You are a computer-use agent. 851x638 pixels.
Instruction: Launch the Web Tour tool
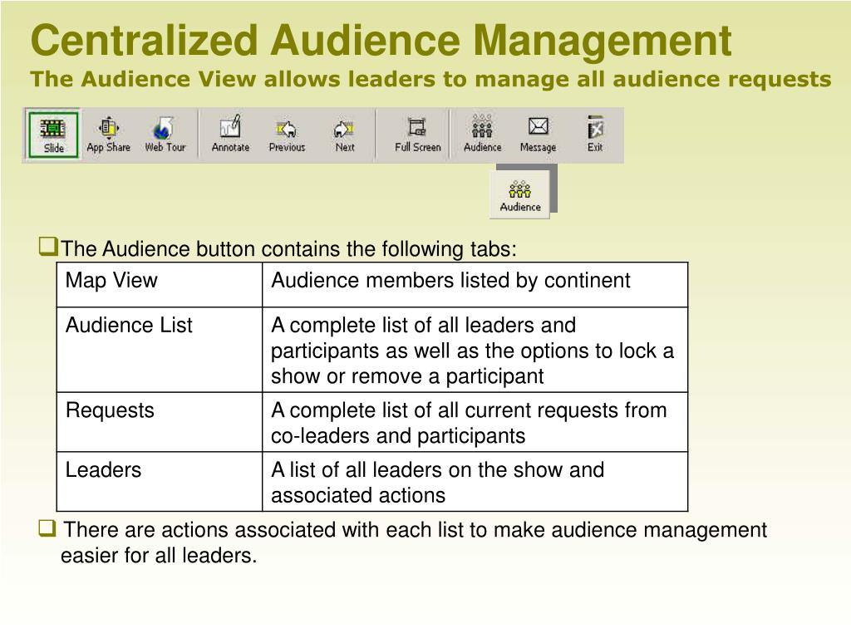tap(165, 135)
